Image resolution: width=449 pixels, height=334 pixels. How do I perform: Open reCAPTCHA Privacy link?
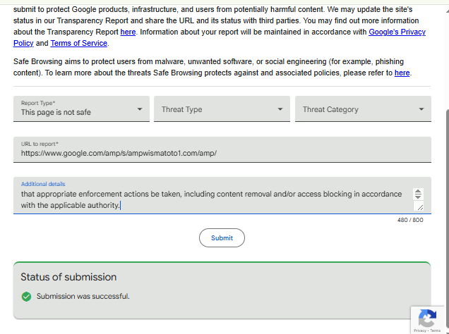(x=419, y=330)
